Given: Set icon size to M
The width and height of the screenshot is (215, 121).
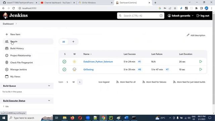Looking at the screenshot, I should (x=74, y=82).
